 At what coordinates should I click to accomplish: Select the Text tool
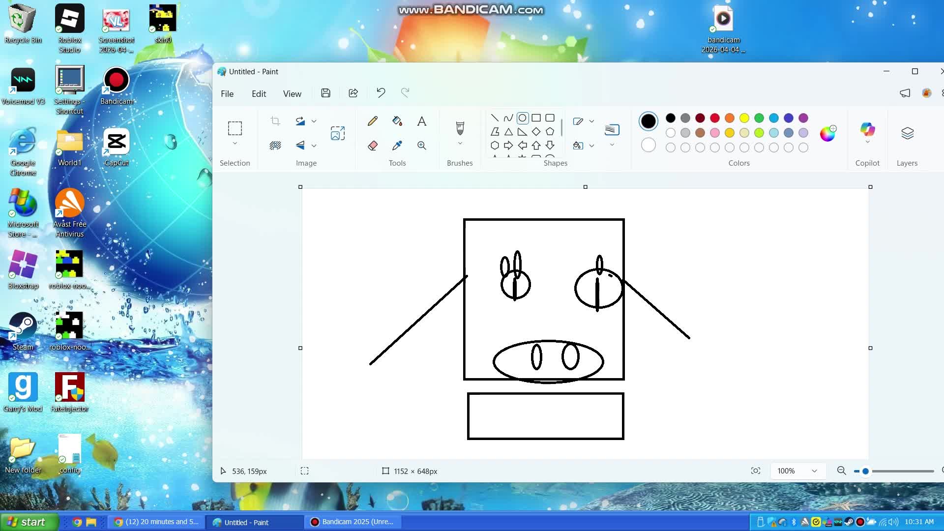click(422, 121)
